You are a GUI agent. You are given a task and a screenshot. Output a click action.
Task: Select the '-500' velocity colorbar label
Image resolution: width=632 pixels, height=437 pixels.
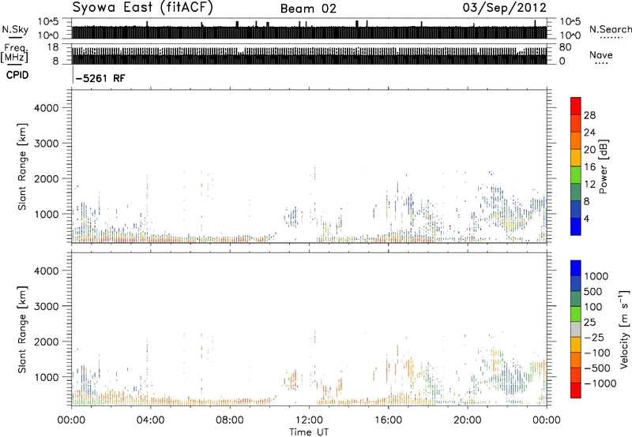pos(597,368)
